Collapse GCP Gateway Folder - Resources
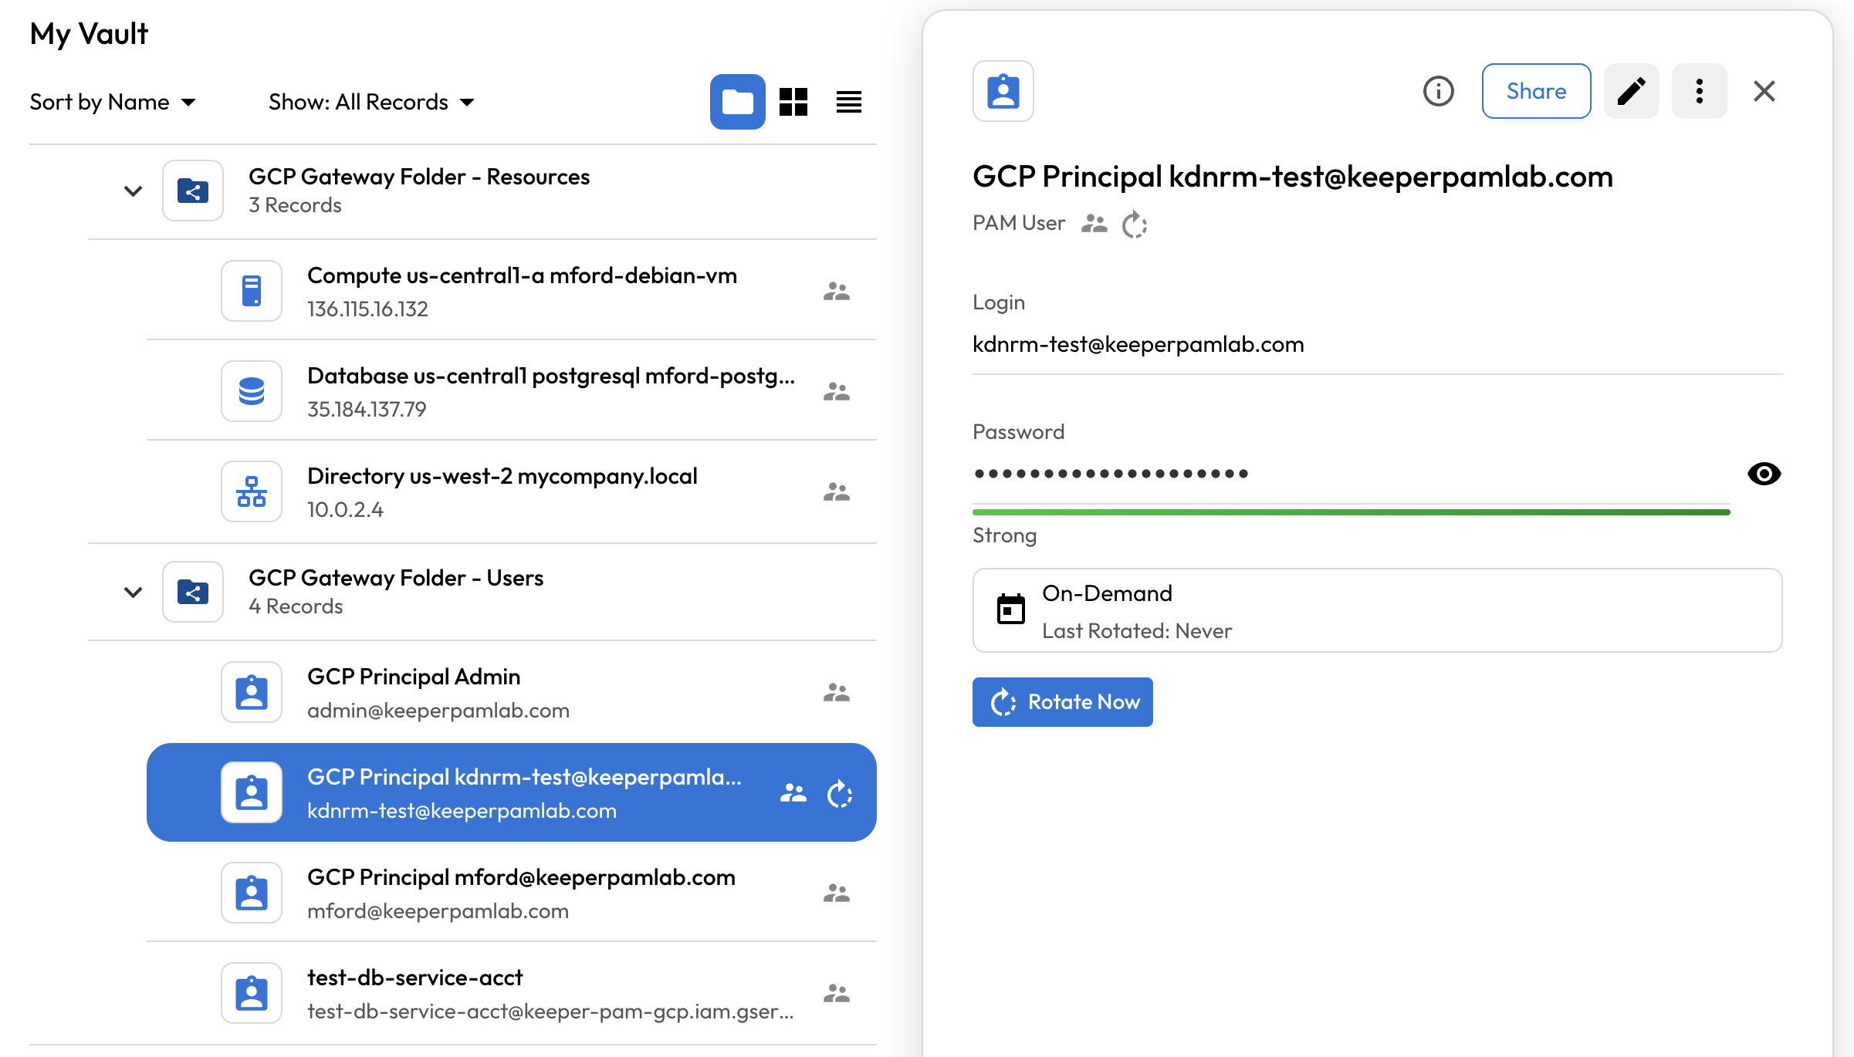This screenshot has width=1854, height=1057. pyautogui.click(x=133, y=191)
